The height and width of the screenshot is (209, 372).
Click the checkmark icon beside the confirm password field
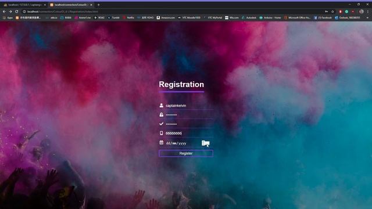coord(162,124)
